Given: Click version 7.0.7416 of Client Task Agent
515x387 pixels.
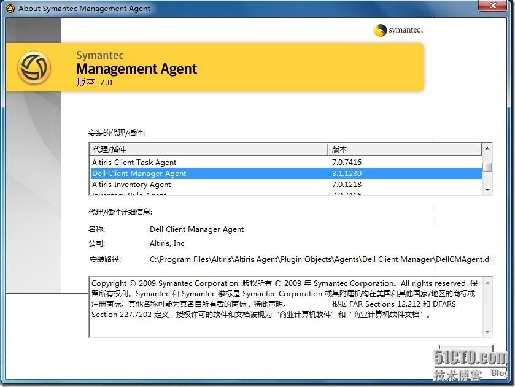Looking at the screenshot, I should (347, 162).
